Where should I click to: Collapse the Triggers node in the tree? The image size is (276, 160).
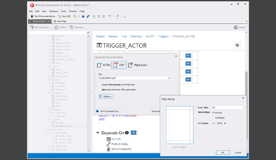coord(44,120)
